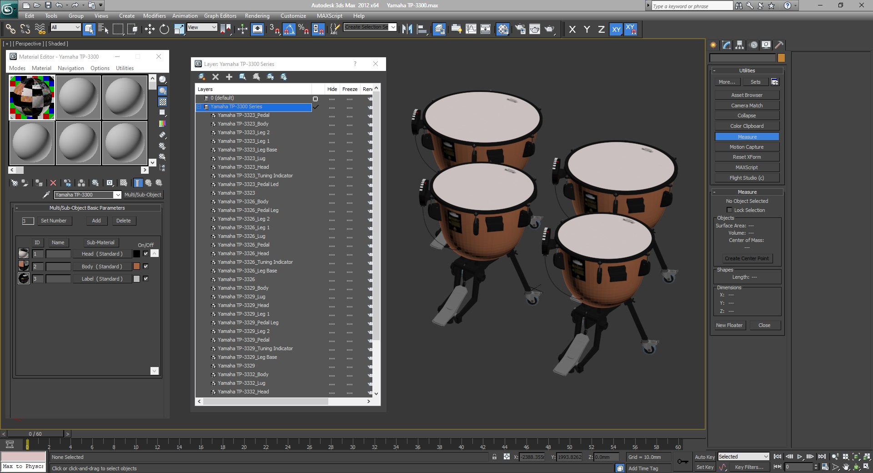Restrict to X axis constraint

click(572, 30)
